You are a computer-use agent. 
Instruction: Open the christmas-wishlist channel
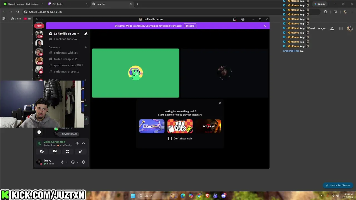[x=66, y=53]
